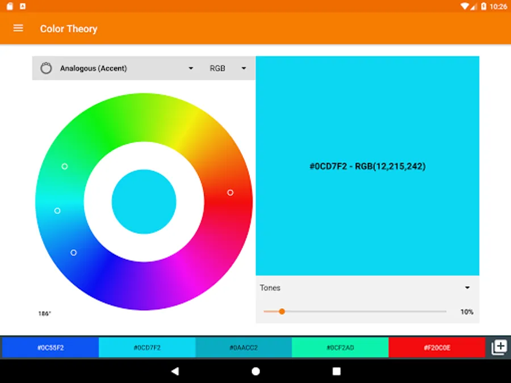The image size is (511, 383).
Task: Click the tones slider handle at 10%
Action: [x=282, y=311]
